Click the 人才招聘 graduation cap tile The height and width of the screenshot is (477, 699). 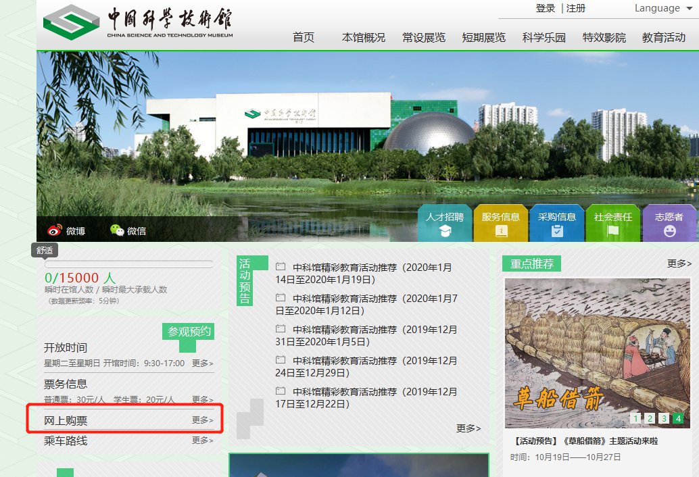(x=444, y=224)
